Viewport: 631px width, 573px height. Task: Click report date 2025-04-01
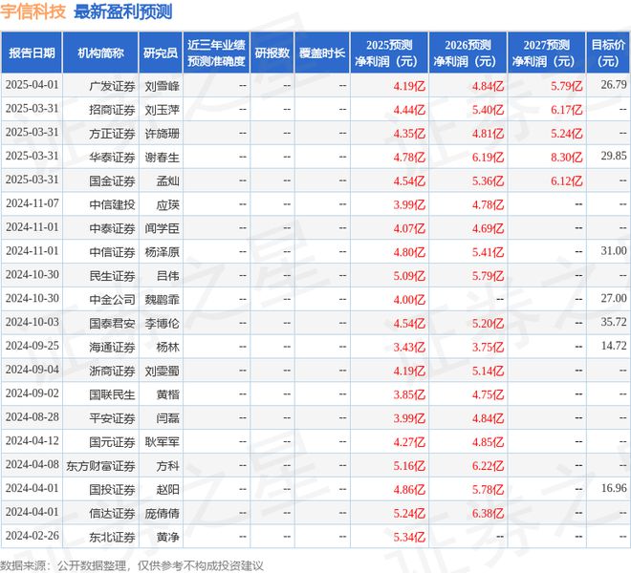pyautogui.click(x=33, y=85)
